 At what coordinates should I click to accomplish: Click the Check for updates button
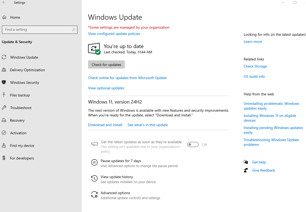106,65
